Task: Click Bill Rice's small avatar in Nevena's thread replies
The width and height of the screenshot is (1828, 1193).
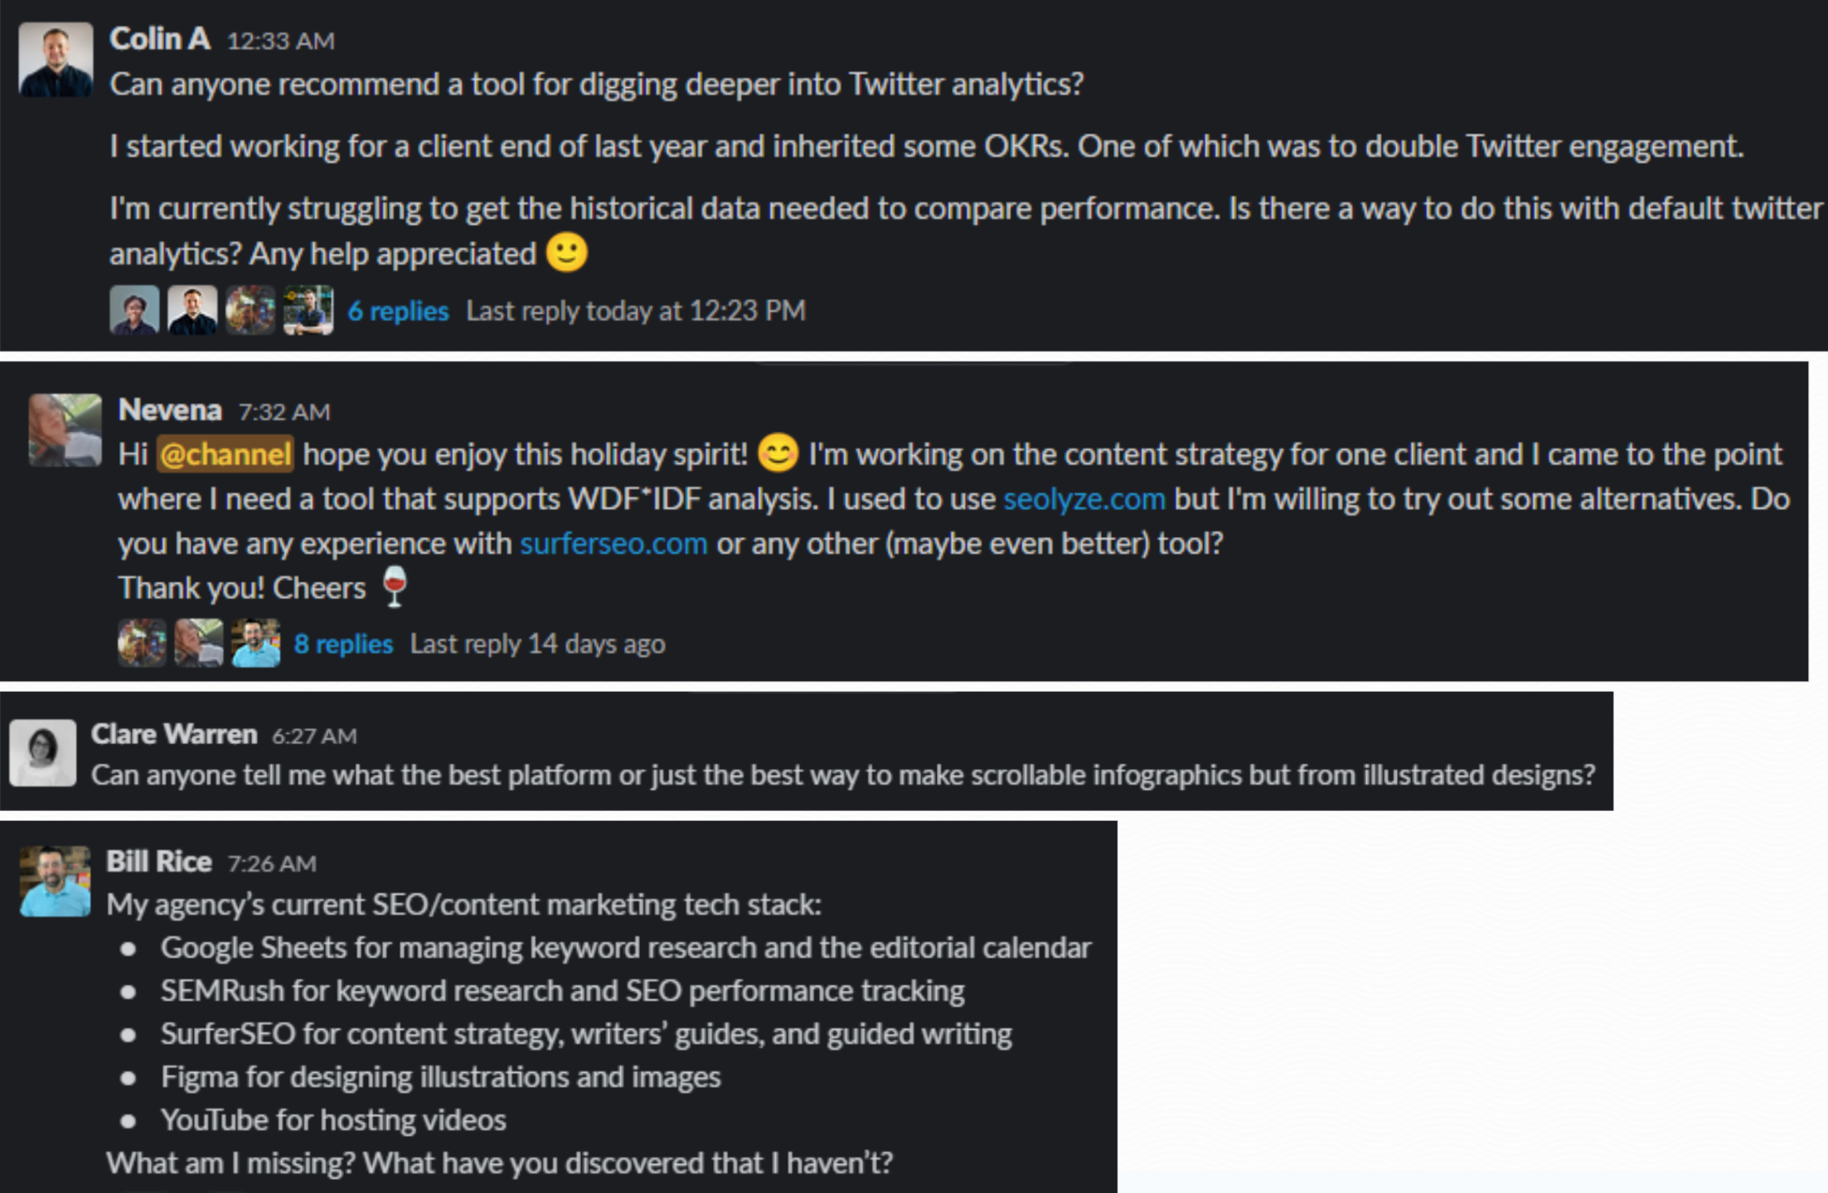Action: pos(255,643)
